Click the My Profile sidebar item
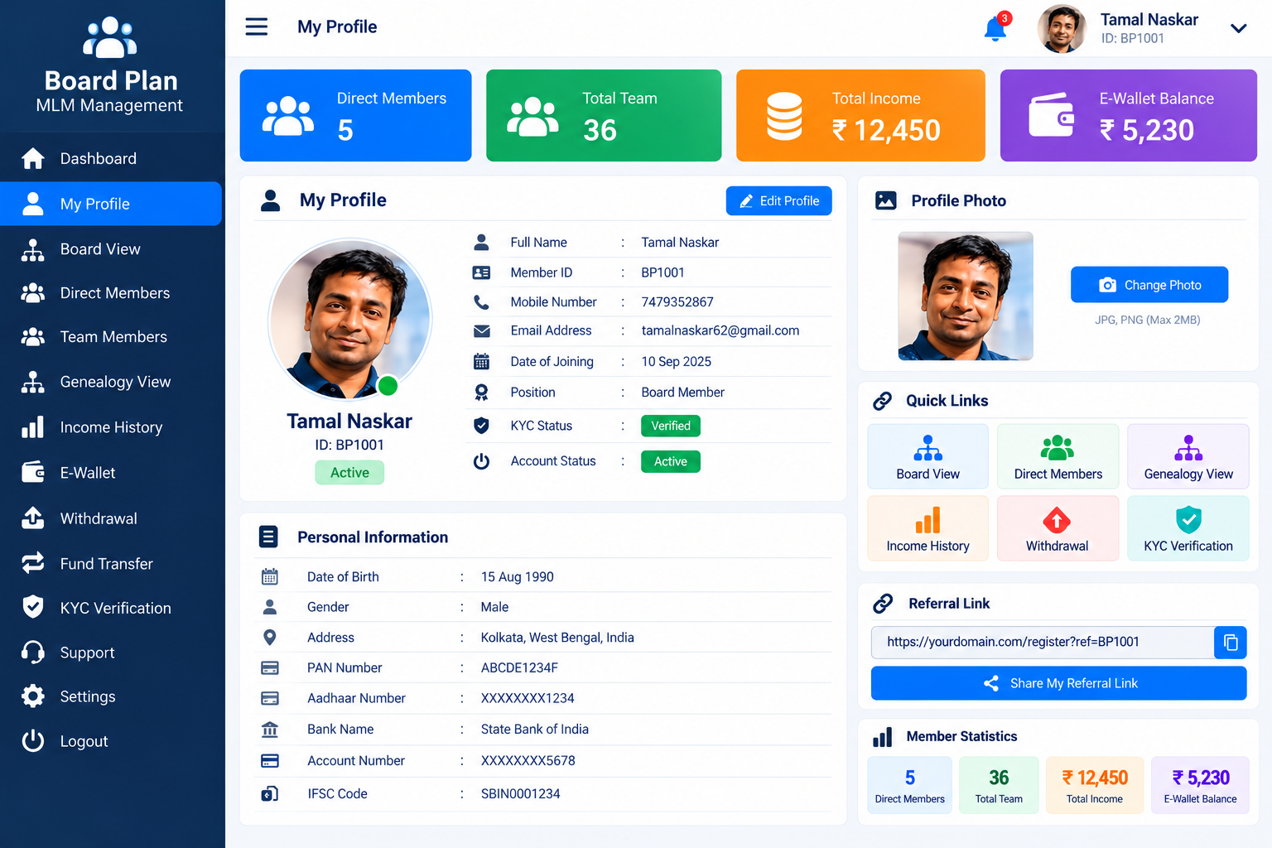 coord(111,204)
